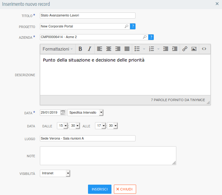Toggle bold formatting in the editor
Screen dimensions: 222x195
pos(80,49)
